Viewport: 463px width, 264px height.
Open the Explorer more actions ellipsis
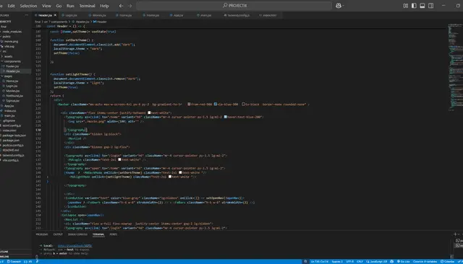[x=27, y=15]
